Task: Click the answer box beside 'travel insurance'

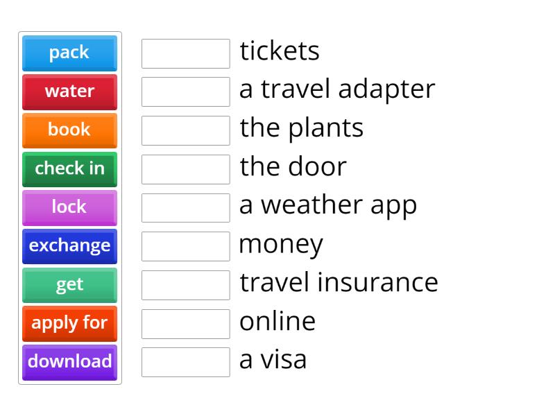Action: [x=185, y=284]
